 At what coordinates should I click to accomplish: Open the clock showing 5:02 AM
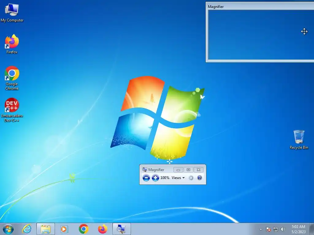coord(298,229)
